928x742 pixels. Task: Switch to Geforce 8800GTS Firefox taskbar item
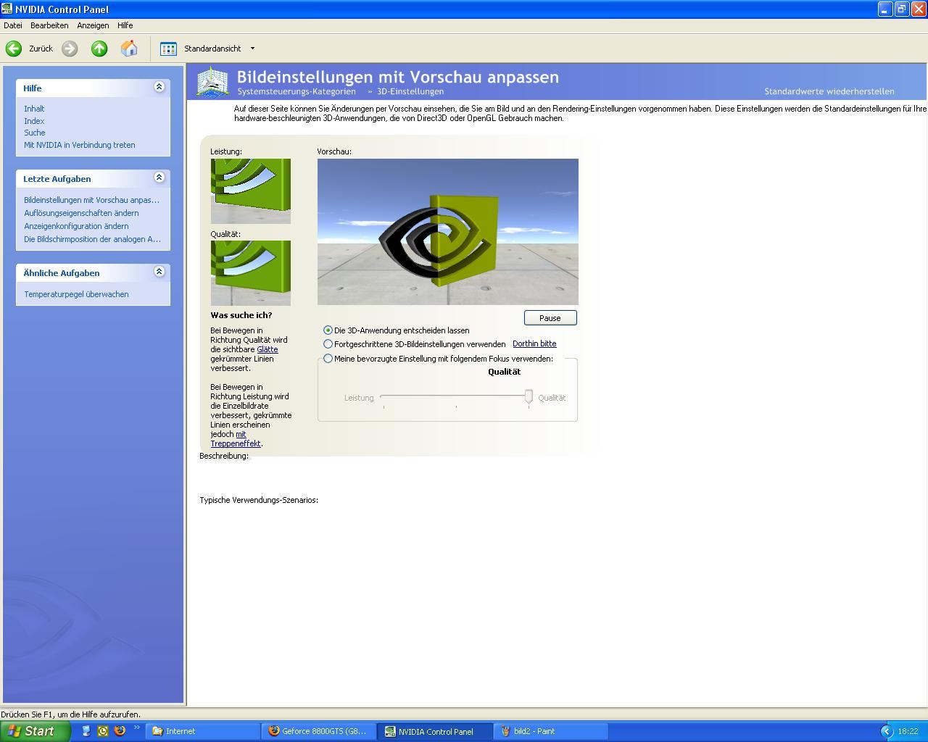[x=319, y=731]
